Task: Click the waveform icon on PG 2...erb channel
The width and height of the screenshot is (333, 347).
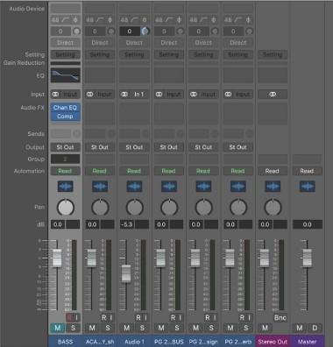Action: pos(238,187)
